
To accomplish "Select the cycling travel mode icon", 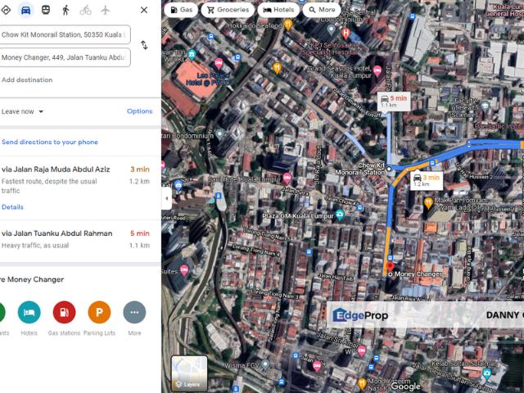I will pyautogui.click(x=85, y=10).
